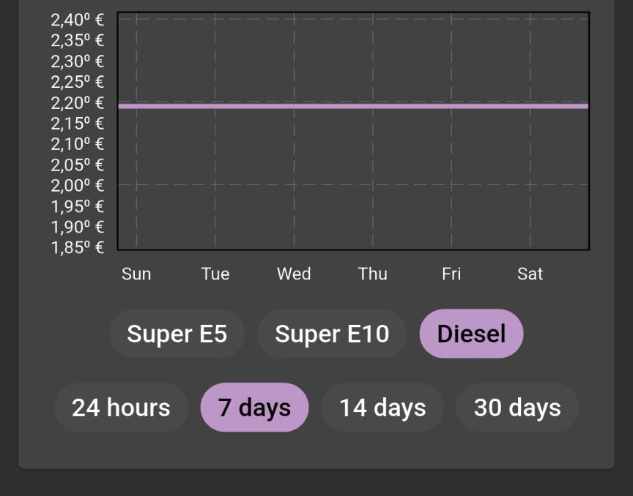
Task: Toggle the Diesel fuel chip
Action: [472, 334]
